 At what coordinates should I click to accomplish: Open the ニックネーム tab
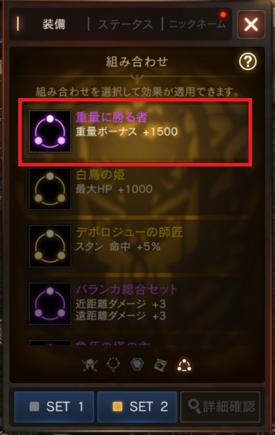click(x=197, y=24)
